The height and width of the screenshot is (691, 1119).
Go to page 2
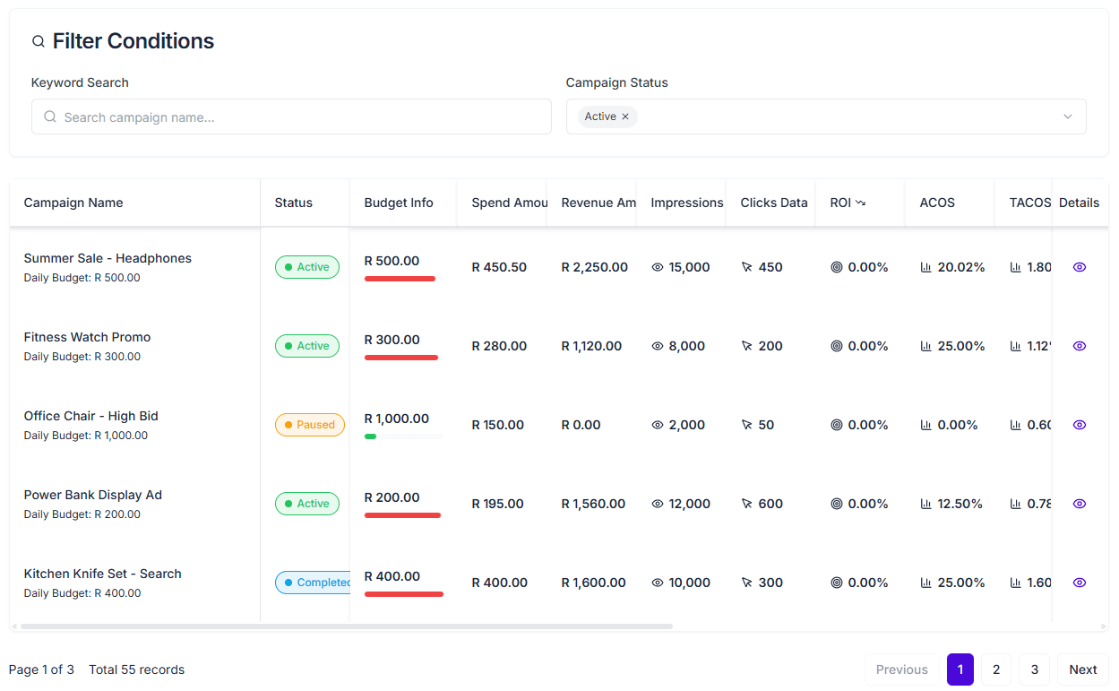click(996, 669)
